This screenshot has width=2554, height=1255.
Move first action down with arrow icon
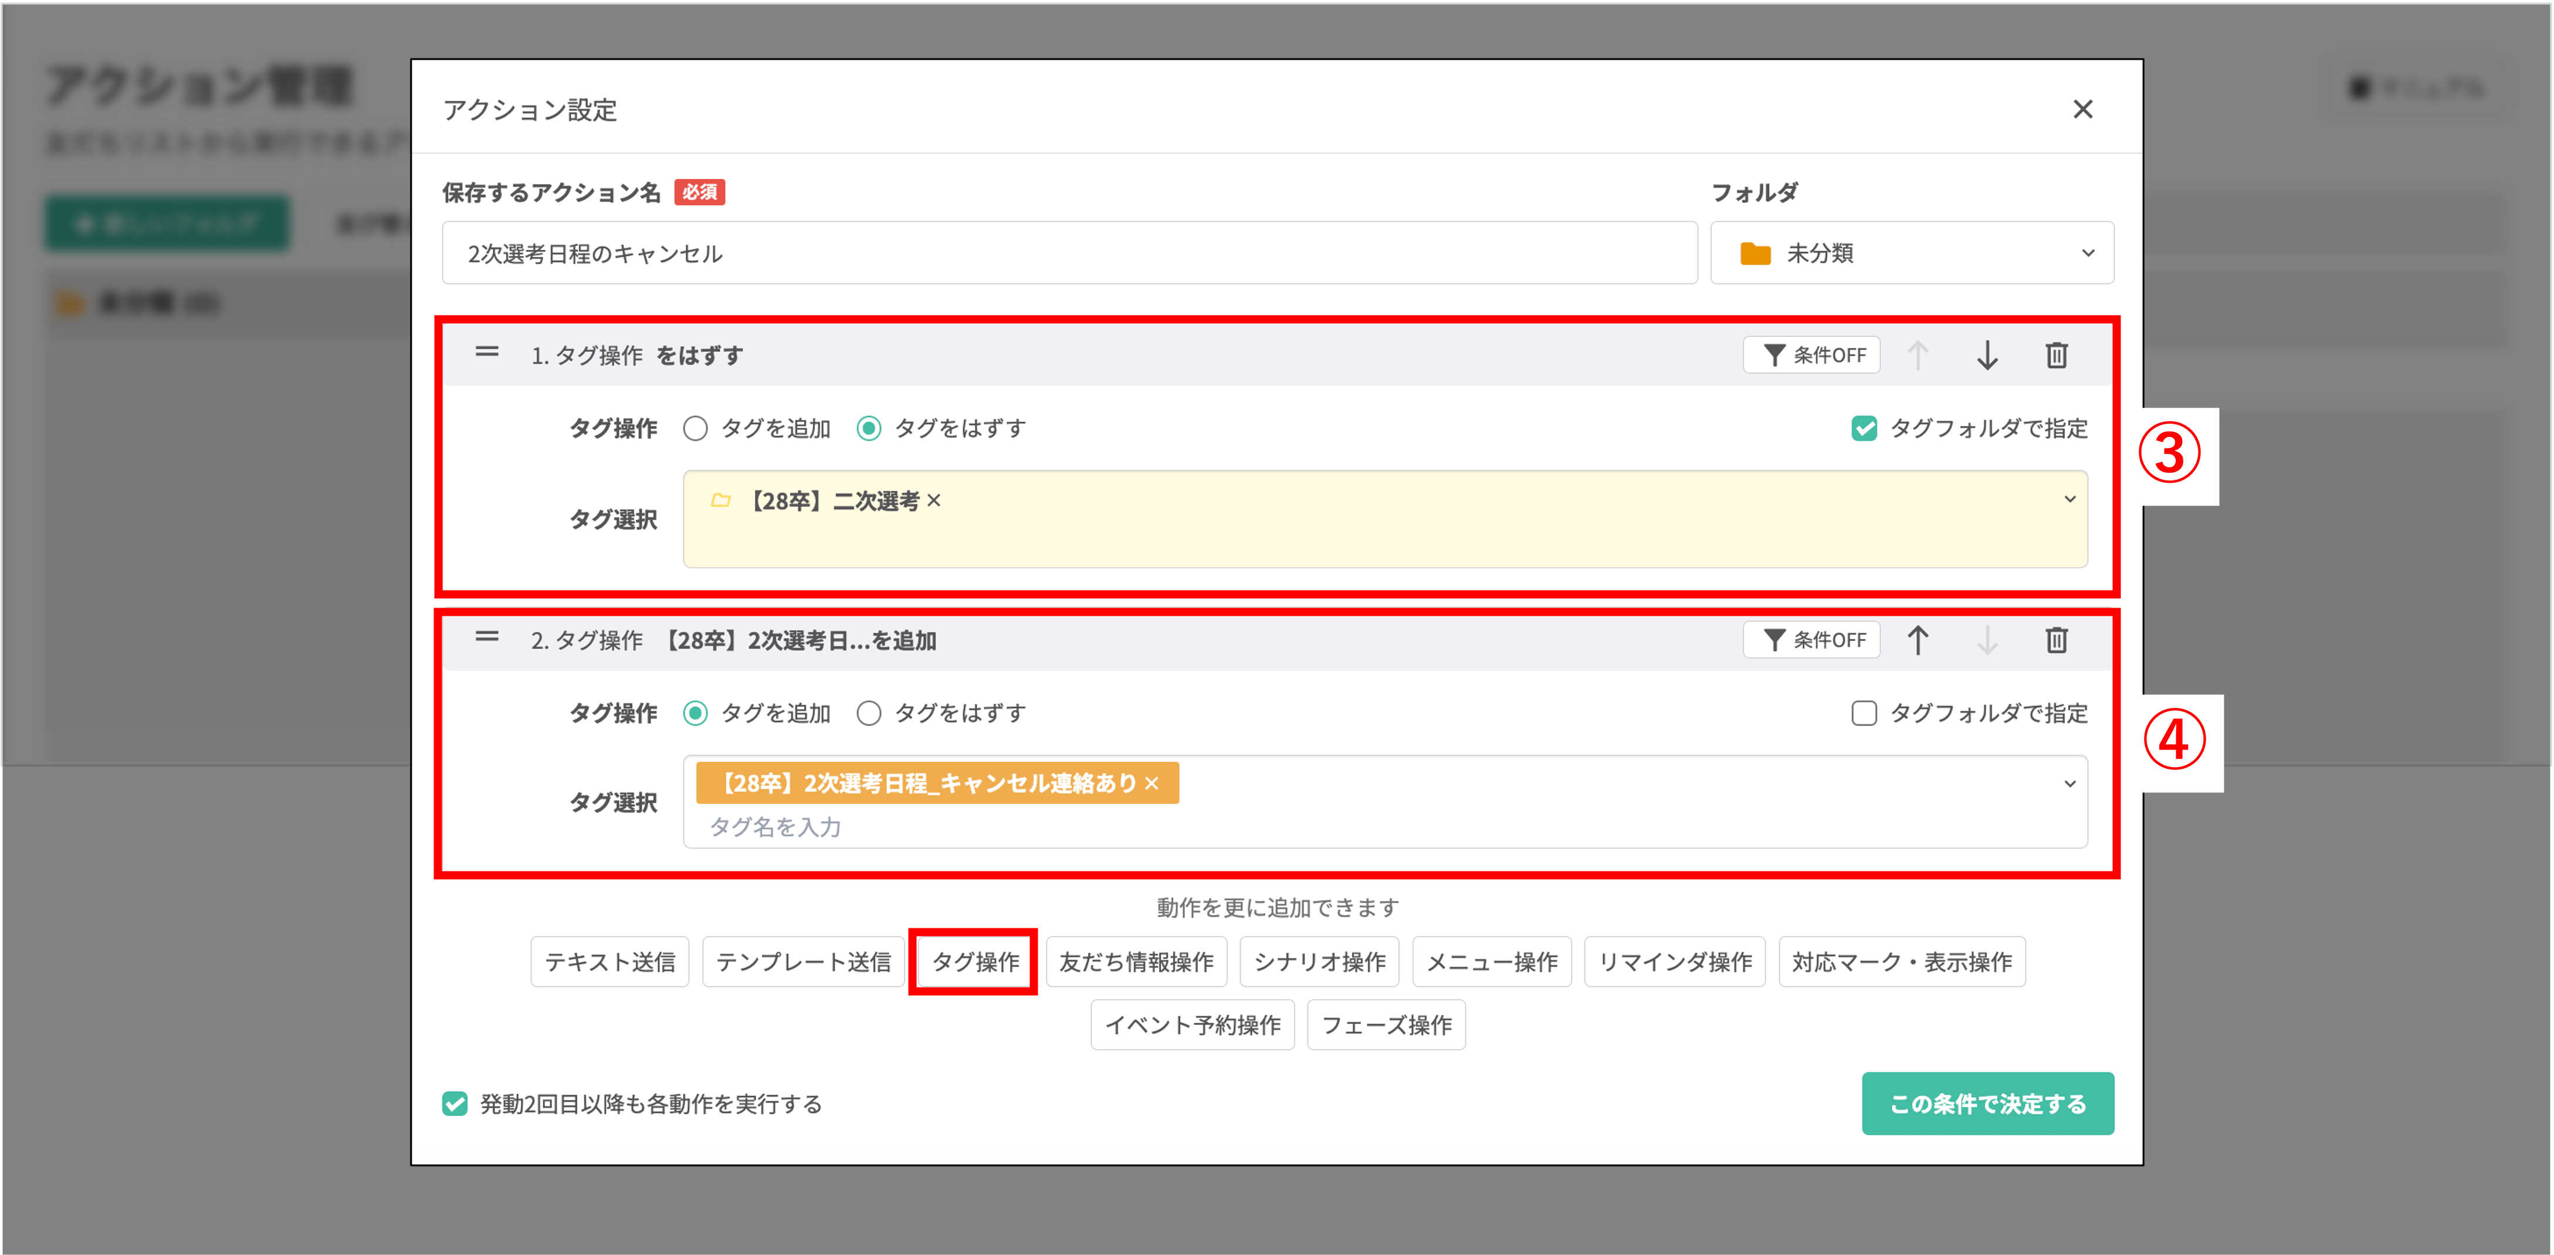[x=1987, y=355]
